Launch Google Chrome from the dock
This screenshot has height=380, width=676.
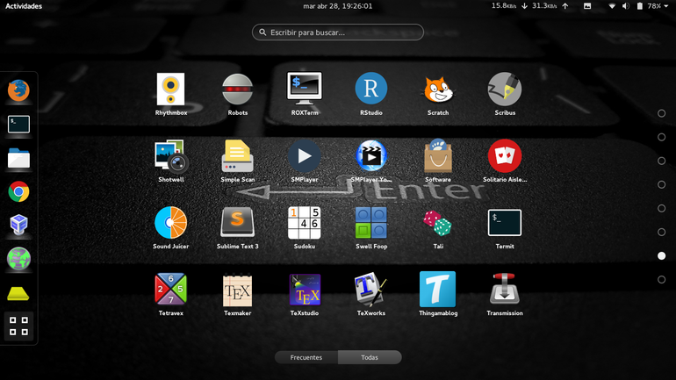pos(18,191)
